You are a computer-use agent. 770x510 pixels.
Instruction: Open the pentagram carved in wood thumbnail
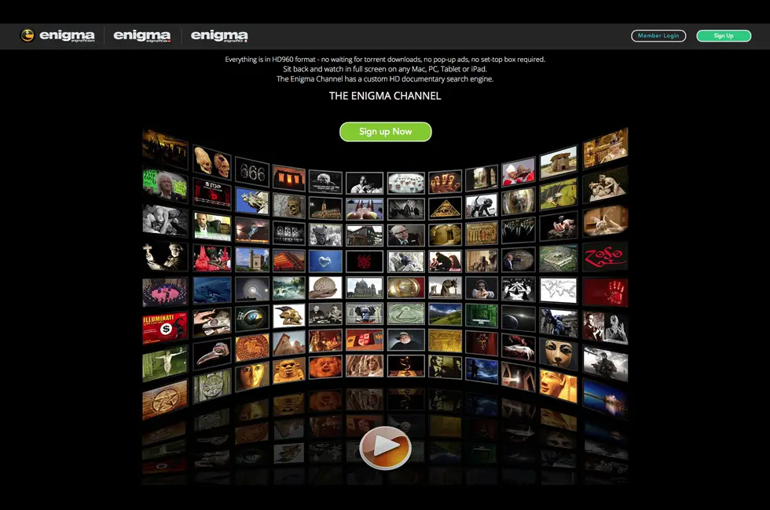164,401
